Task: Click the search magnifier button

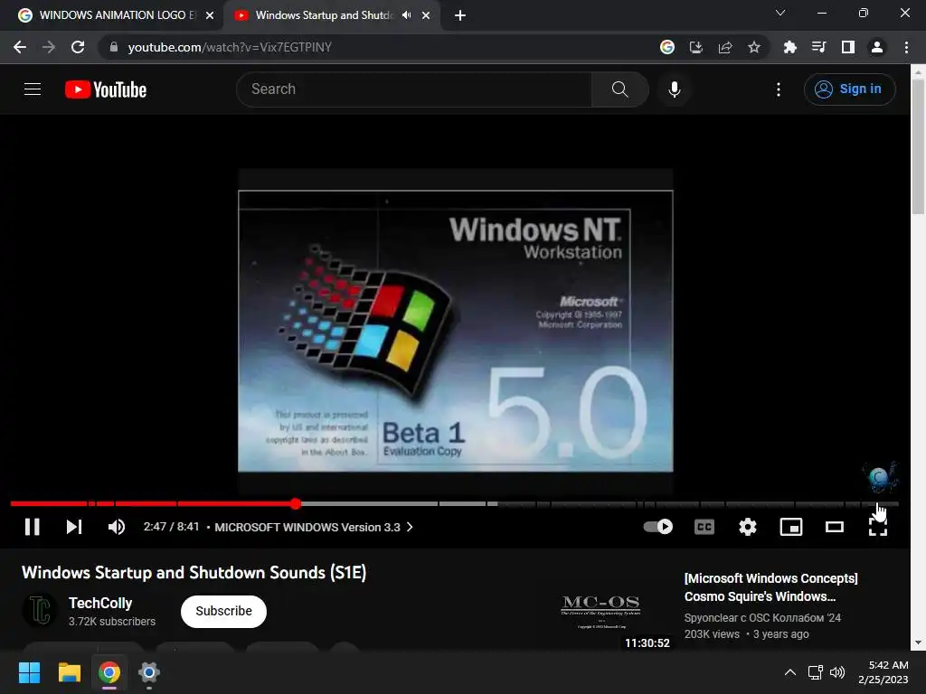Action: click(620, 89)
